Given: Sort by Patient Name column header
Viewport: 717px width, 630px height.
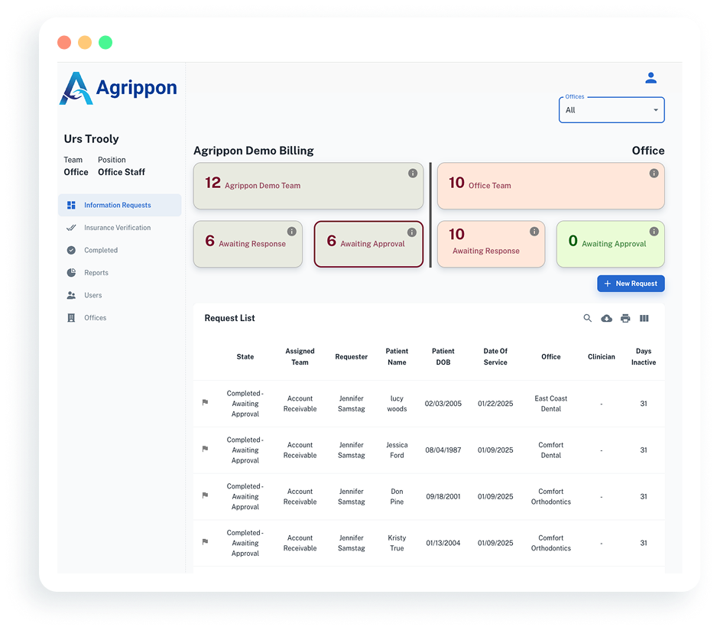Looking at the screenshot, I should (397, 356).
